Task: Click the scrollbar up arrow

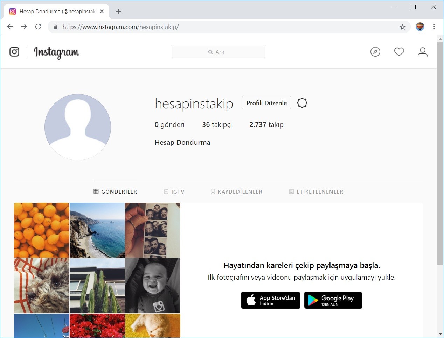Action: [440, 39]
